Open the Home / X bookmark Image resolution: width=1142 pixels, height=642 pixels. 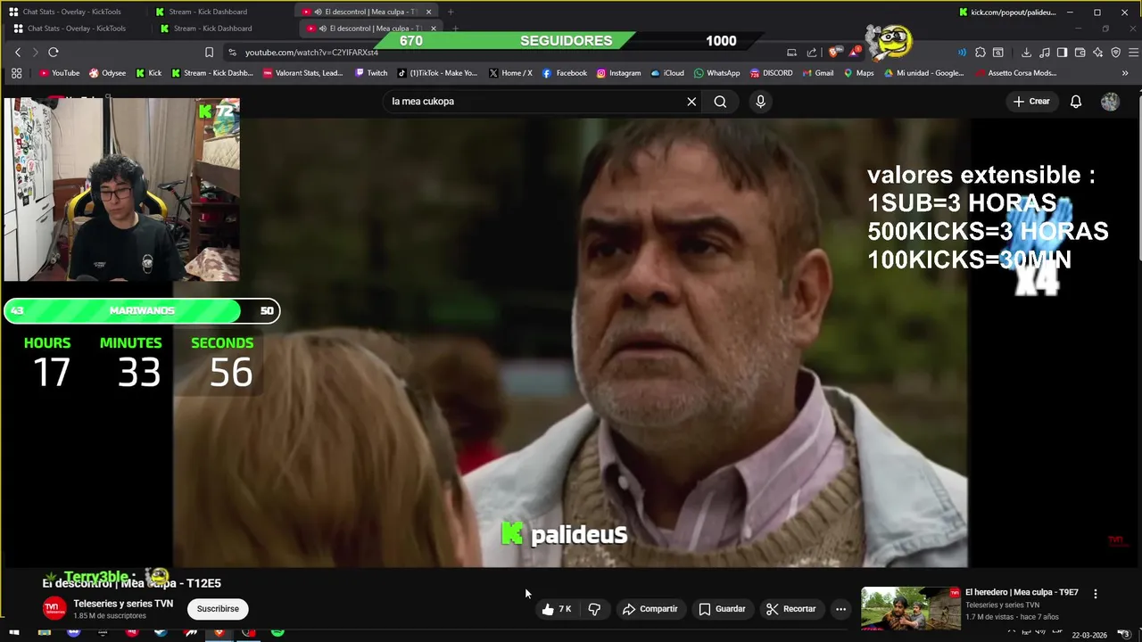pos(510,73)
